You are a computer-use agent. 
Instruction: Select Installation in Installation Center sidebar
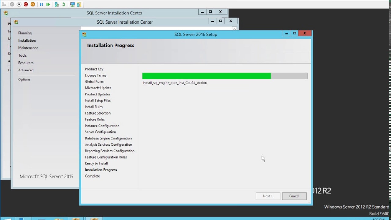[27, 40]
